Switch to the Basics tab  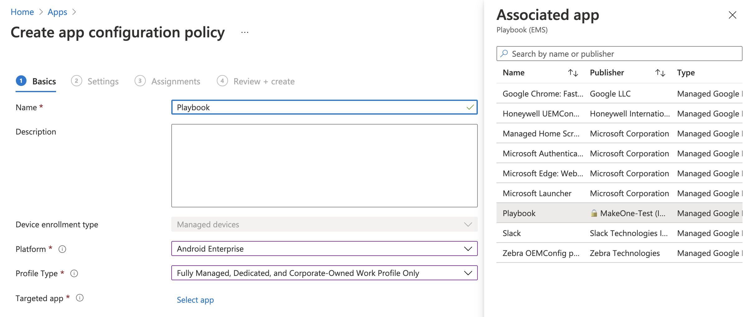point(36,81)
